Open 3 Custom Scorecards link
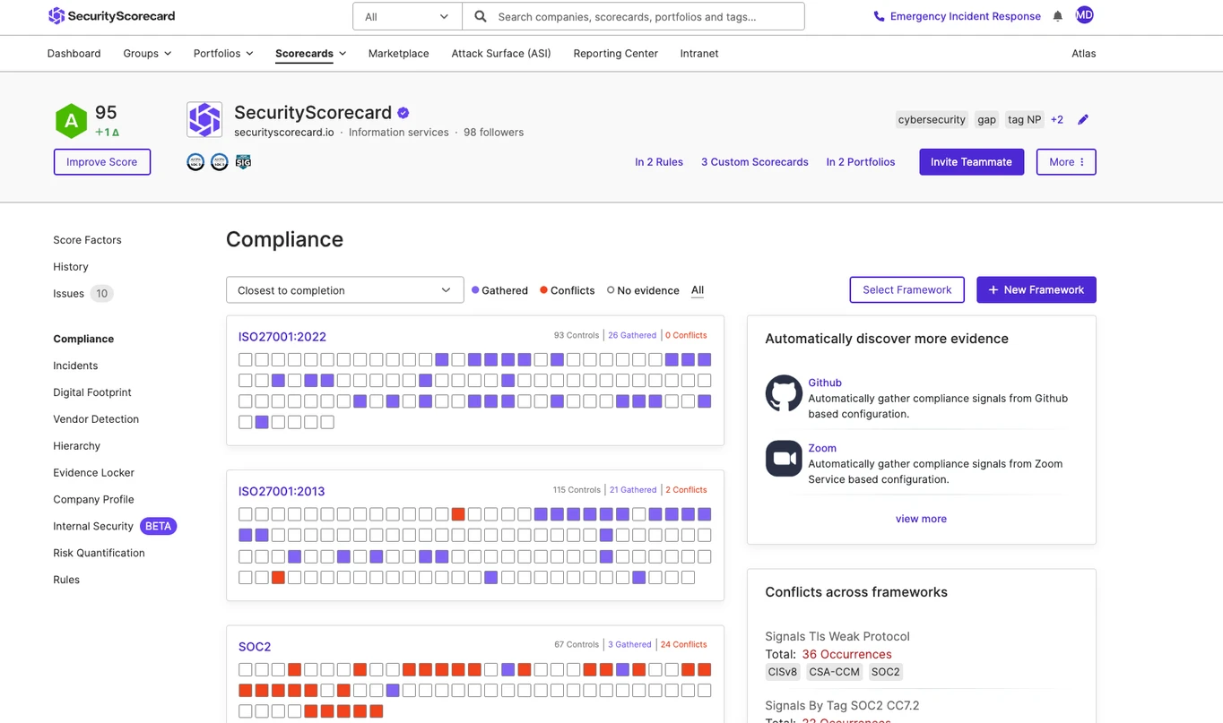The width and height of the screenshot is (1223, 723). coord(755,162)
